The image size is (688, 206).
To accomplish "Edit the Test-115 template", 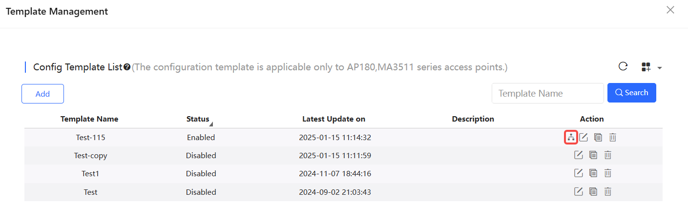I will pos(584,138).
